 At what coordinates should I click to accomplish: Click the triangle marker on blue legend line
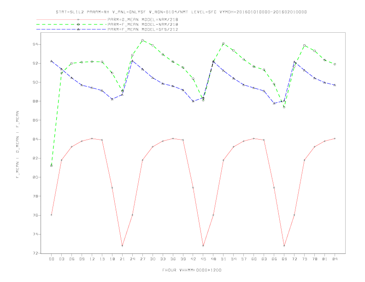pyautogui.click(x=78, y=29)
